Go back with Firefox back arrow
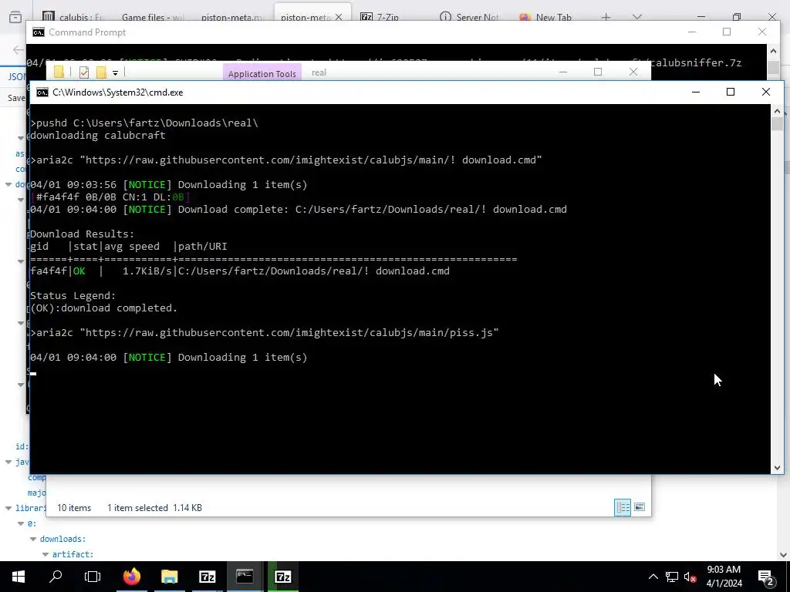Screen dimensions: 790x592 tap(19, 49)
